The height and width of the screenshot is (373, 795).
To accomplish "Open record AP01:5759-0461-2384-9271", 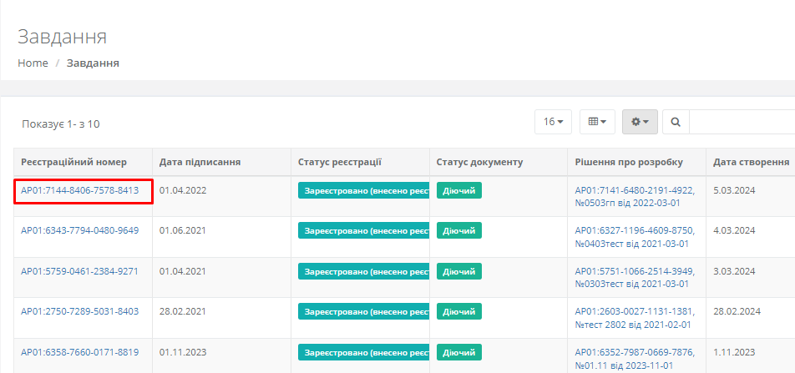I will [80, 271].
